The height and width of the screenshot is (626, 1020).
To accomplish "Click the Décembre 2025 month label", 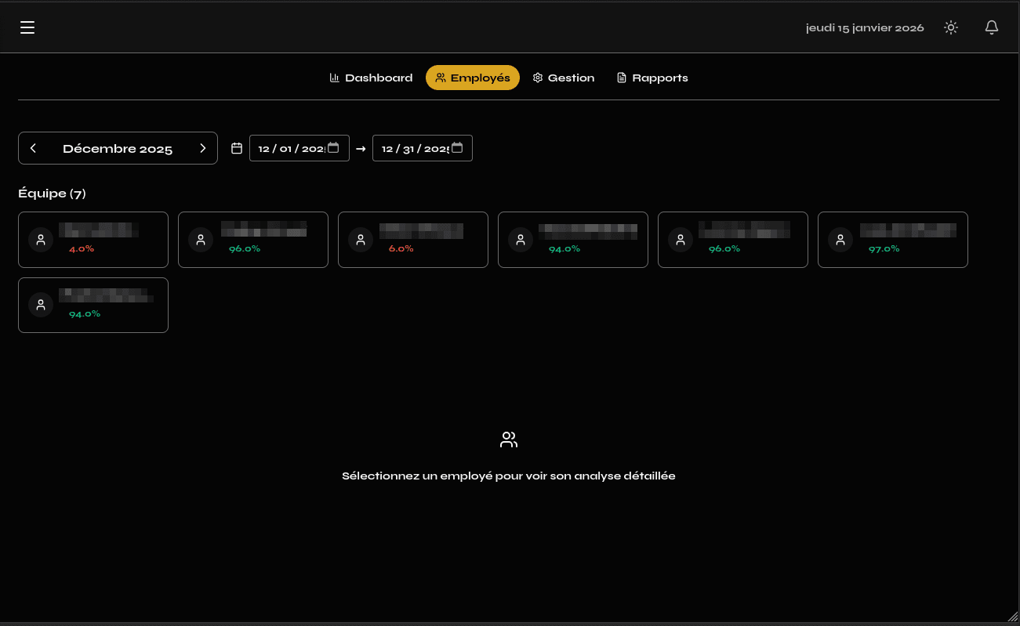I will tap(118, 149).
